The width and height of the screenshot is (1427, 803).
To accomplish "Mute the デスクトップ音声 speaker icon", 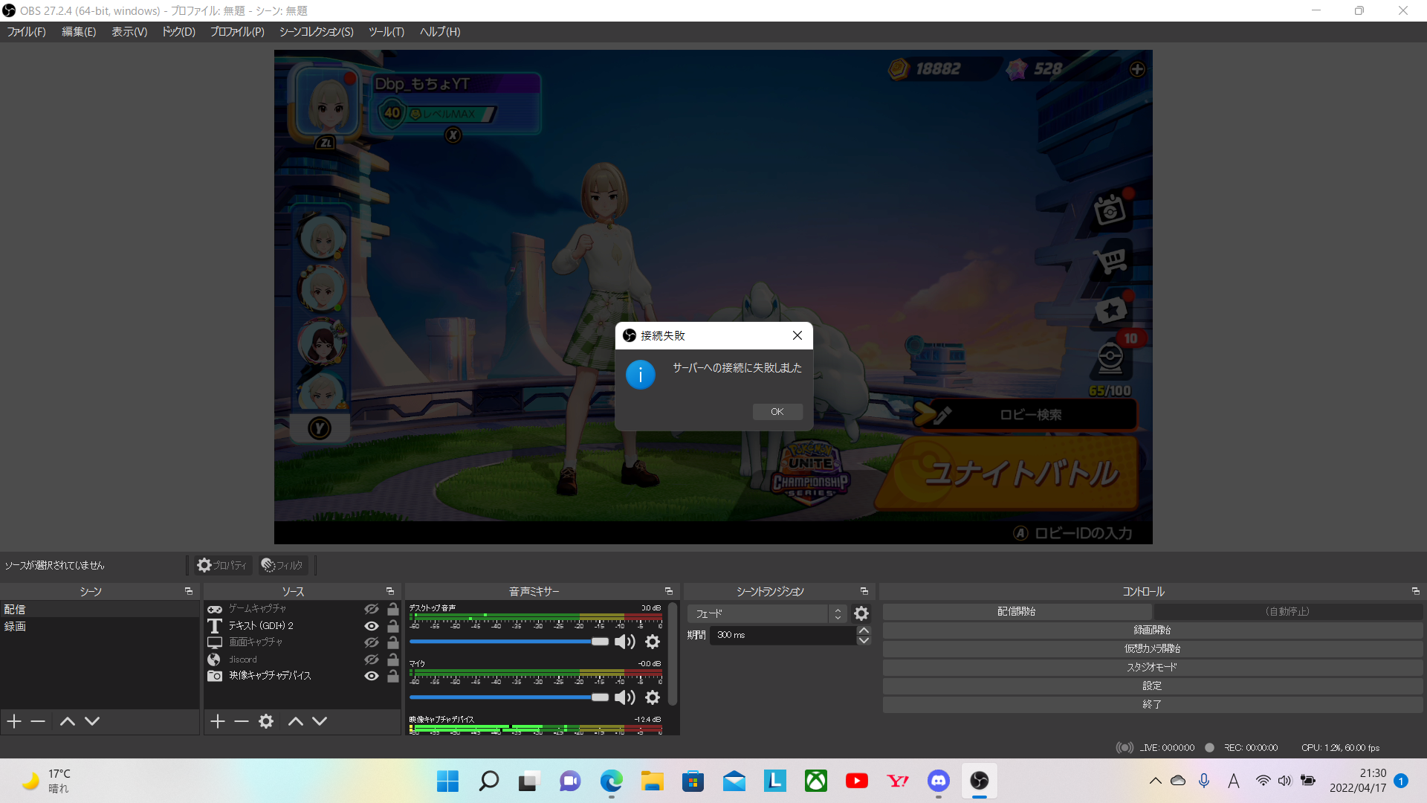I will pyautogui.click(x=625, y=642).
